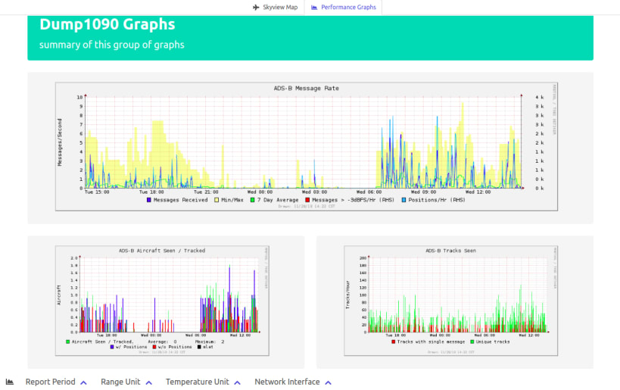Click the light blue Positions/Hr legend swatch
The width and height of the screenshot is (620, 390).
click(x=403, y=200)
